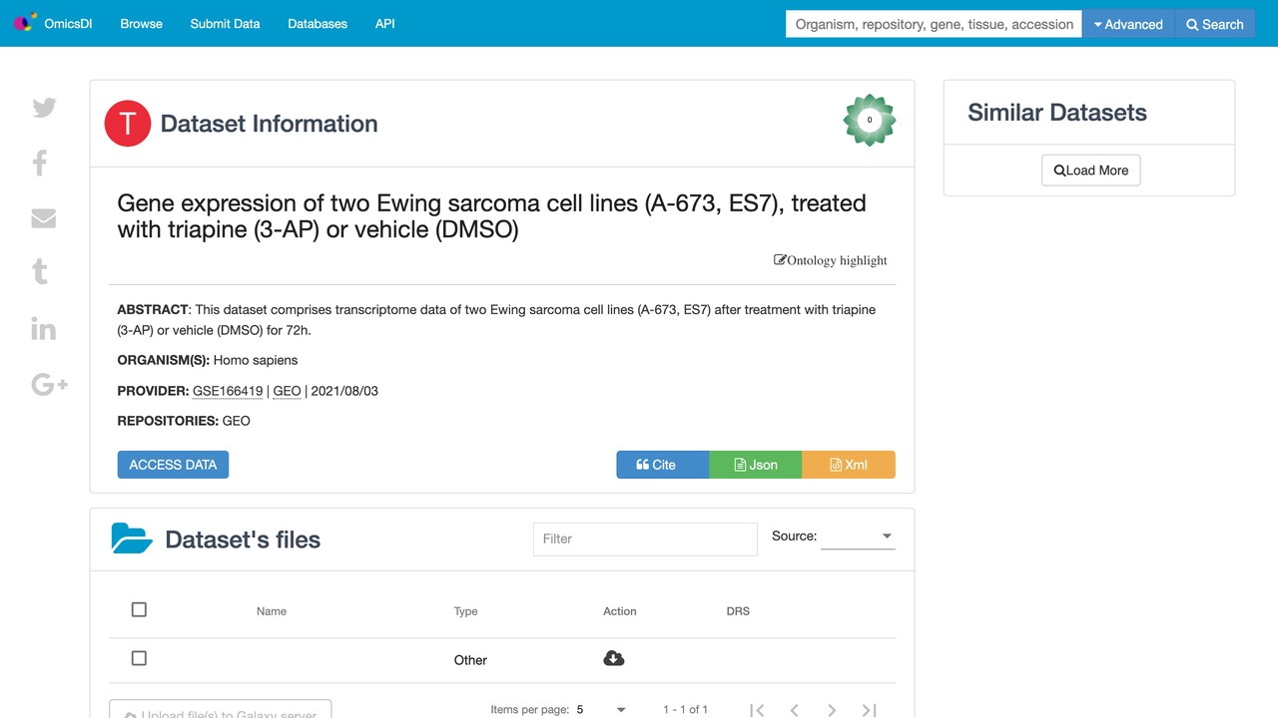Share dataset on Twitter

(44, 108)
